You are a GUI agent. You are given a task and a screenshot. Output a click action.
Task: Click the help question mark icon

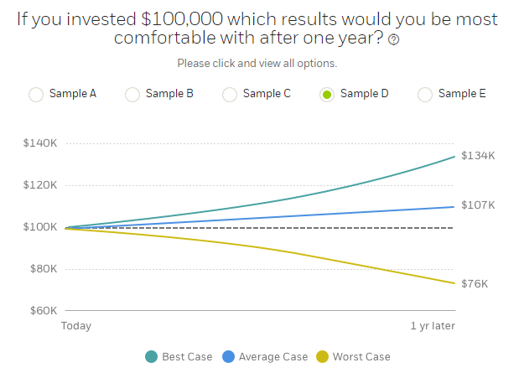(394, 39)
